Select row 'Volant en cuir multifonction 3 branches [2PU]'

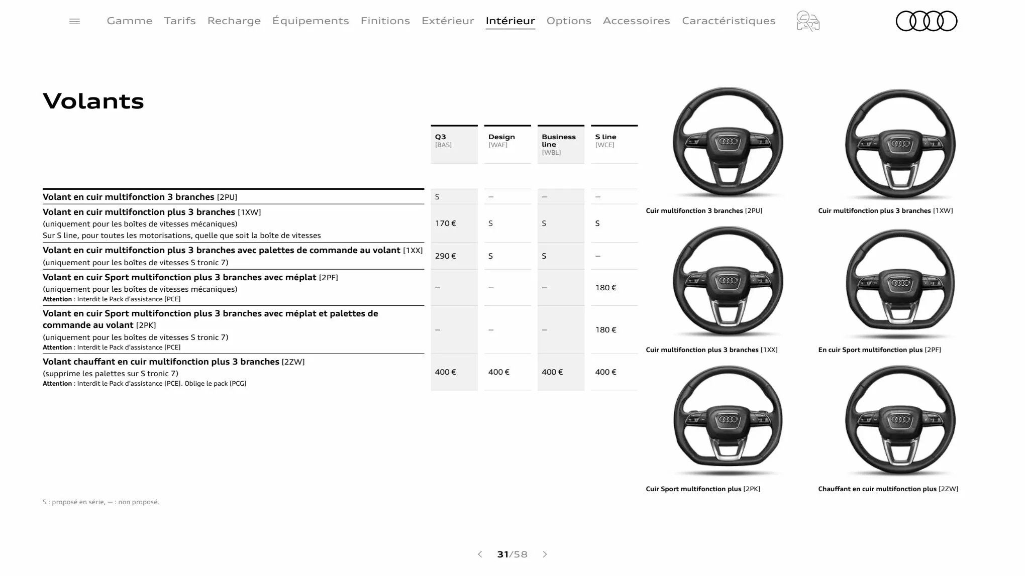coord(233,197)
